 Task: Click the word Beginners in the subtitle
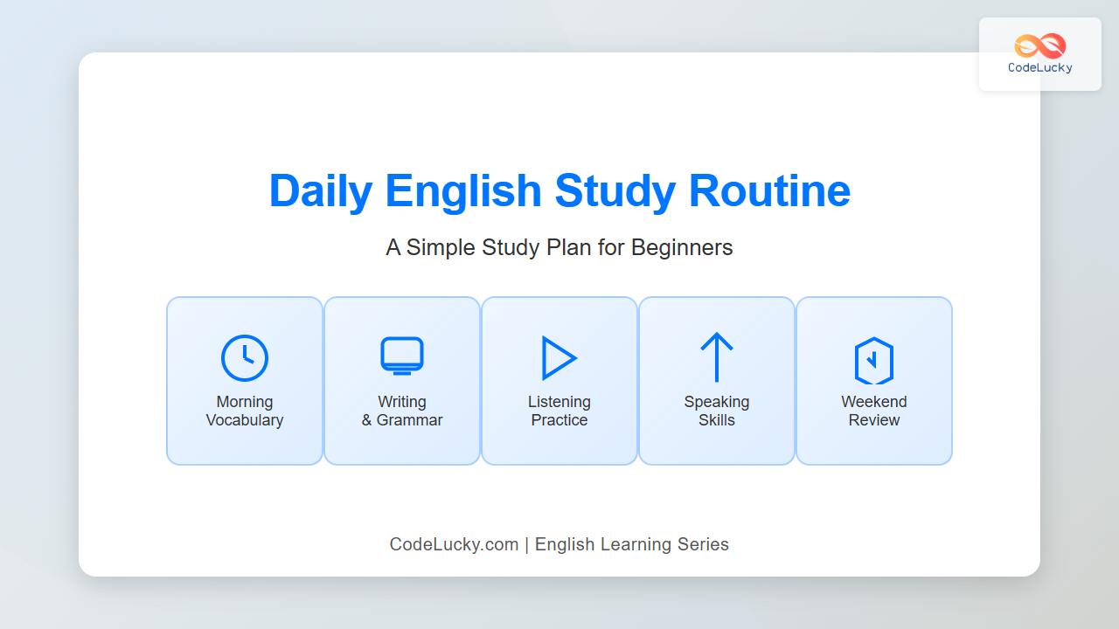tap(682, 248)
